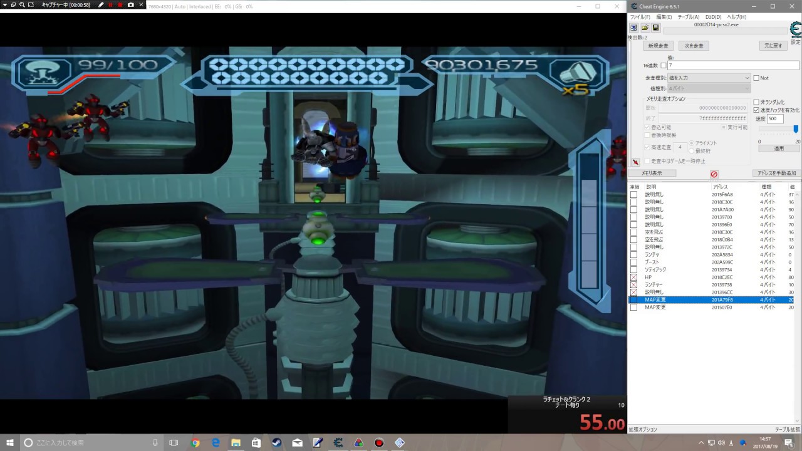Click the red no-entry clear list icon

(x=714, y=174)
